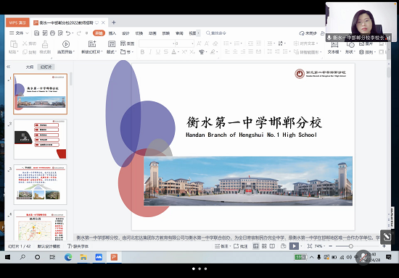Click the WPS Presentation home button
Viewport: 399px width, 278px height.
pyautogui.click(x=17, y=22)
